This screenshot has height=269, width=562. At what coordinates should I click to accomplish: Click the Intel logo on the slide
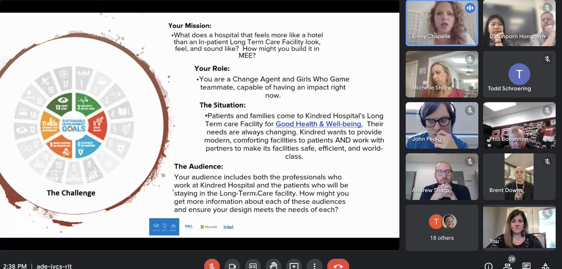[229, 227]
